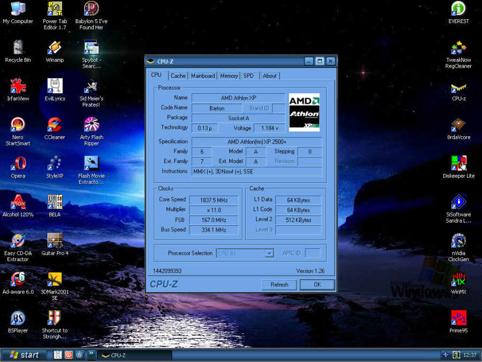The image size is (482, 362).
Task: Switch to the Memory tab
Action: pyautogui.click(x=229, y=76)
